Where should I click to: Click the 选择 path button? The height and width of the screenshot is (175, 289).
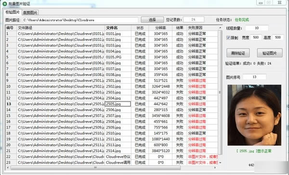(x=152, y=20)
